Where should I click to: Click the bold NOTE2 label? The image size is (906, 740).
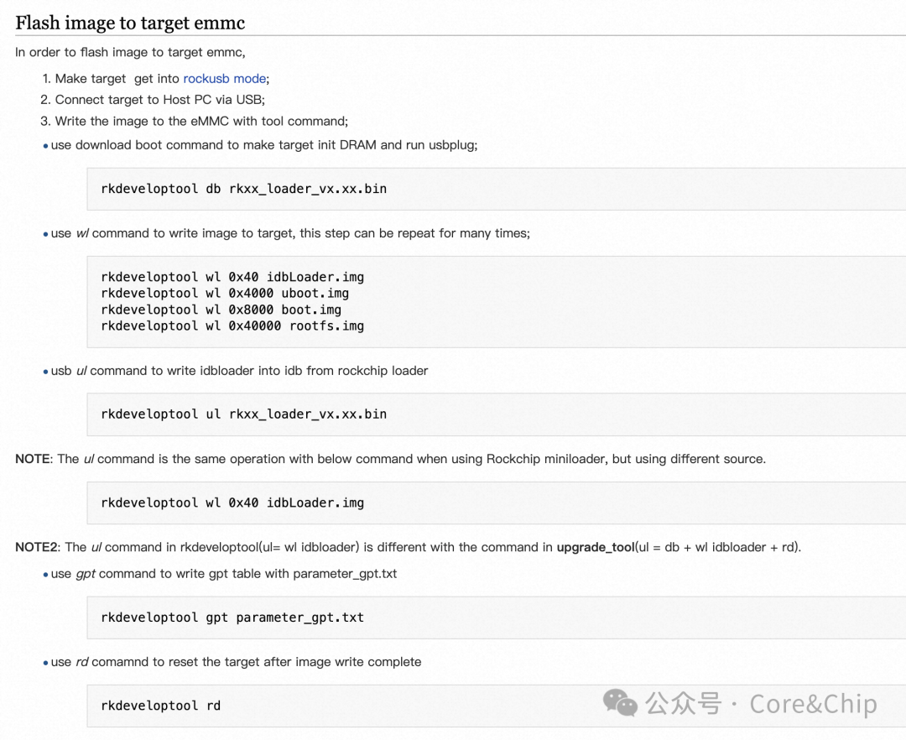pos(36,547)
